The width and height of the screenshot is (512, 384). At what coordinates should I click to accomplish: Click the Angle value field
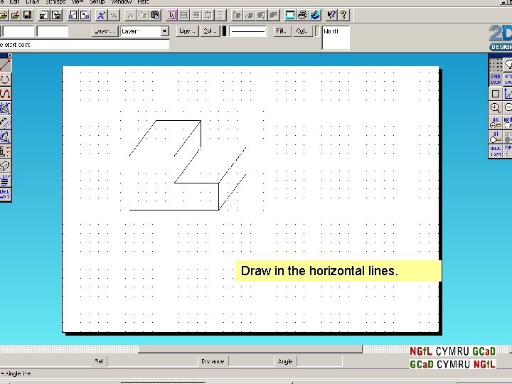(x=319, y=361)
